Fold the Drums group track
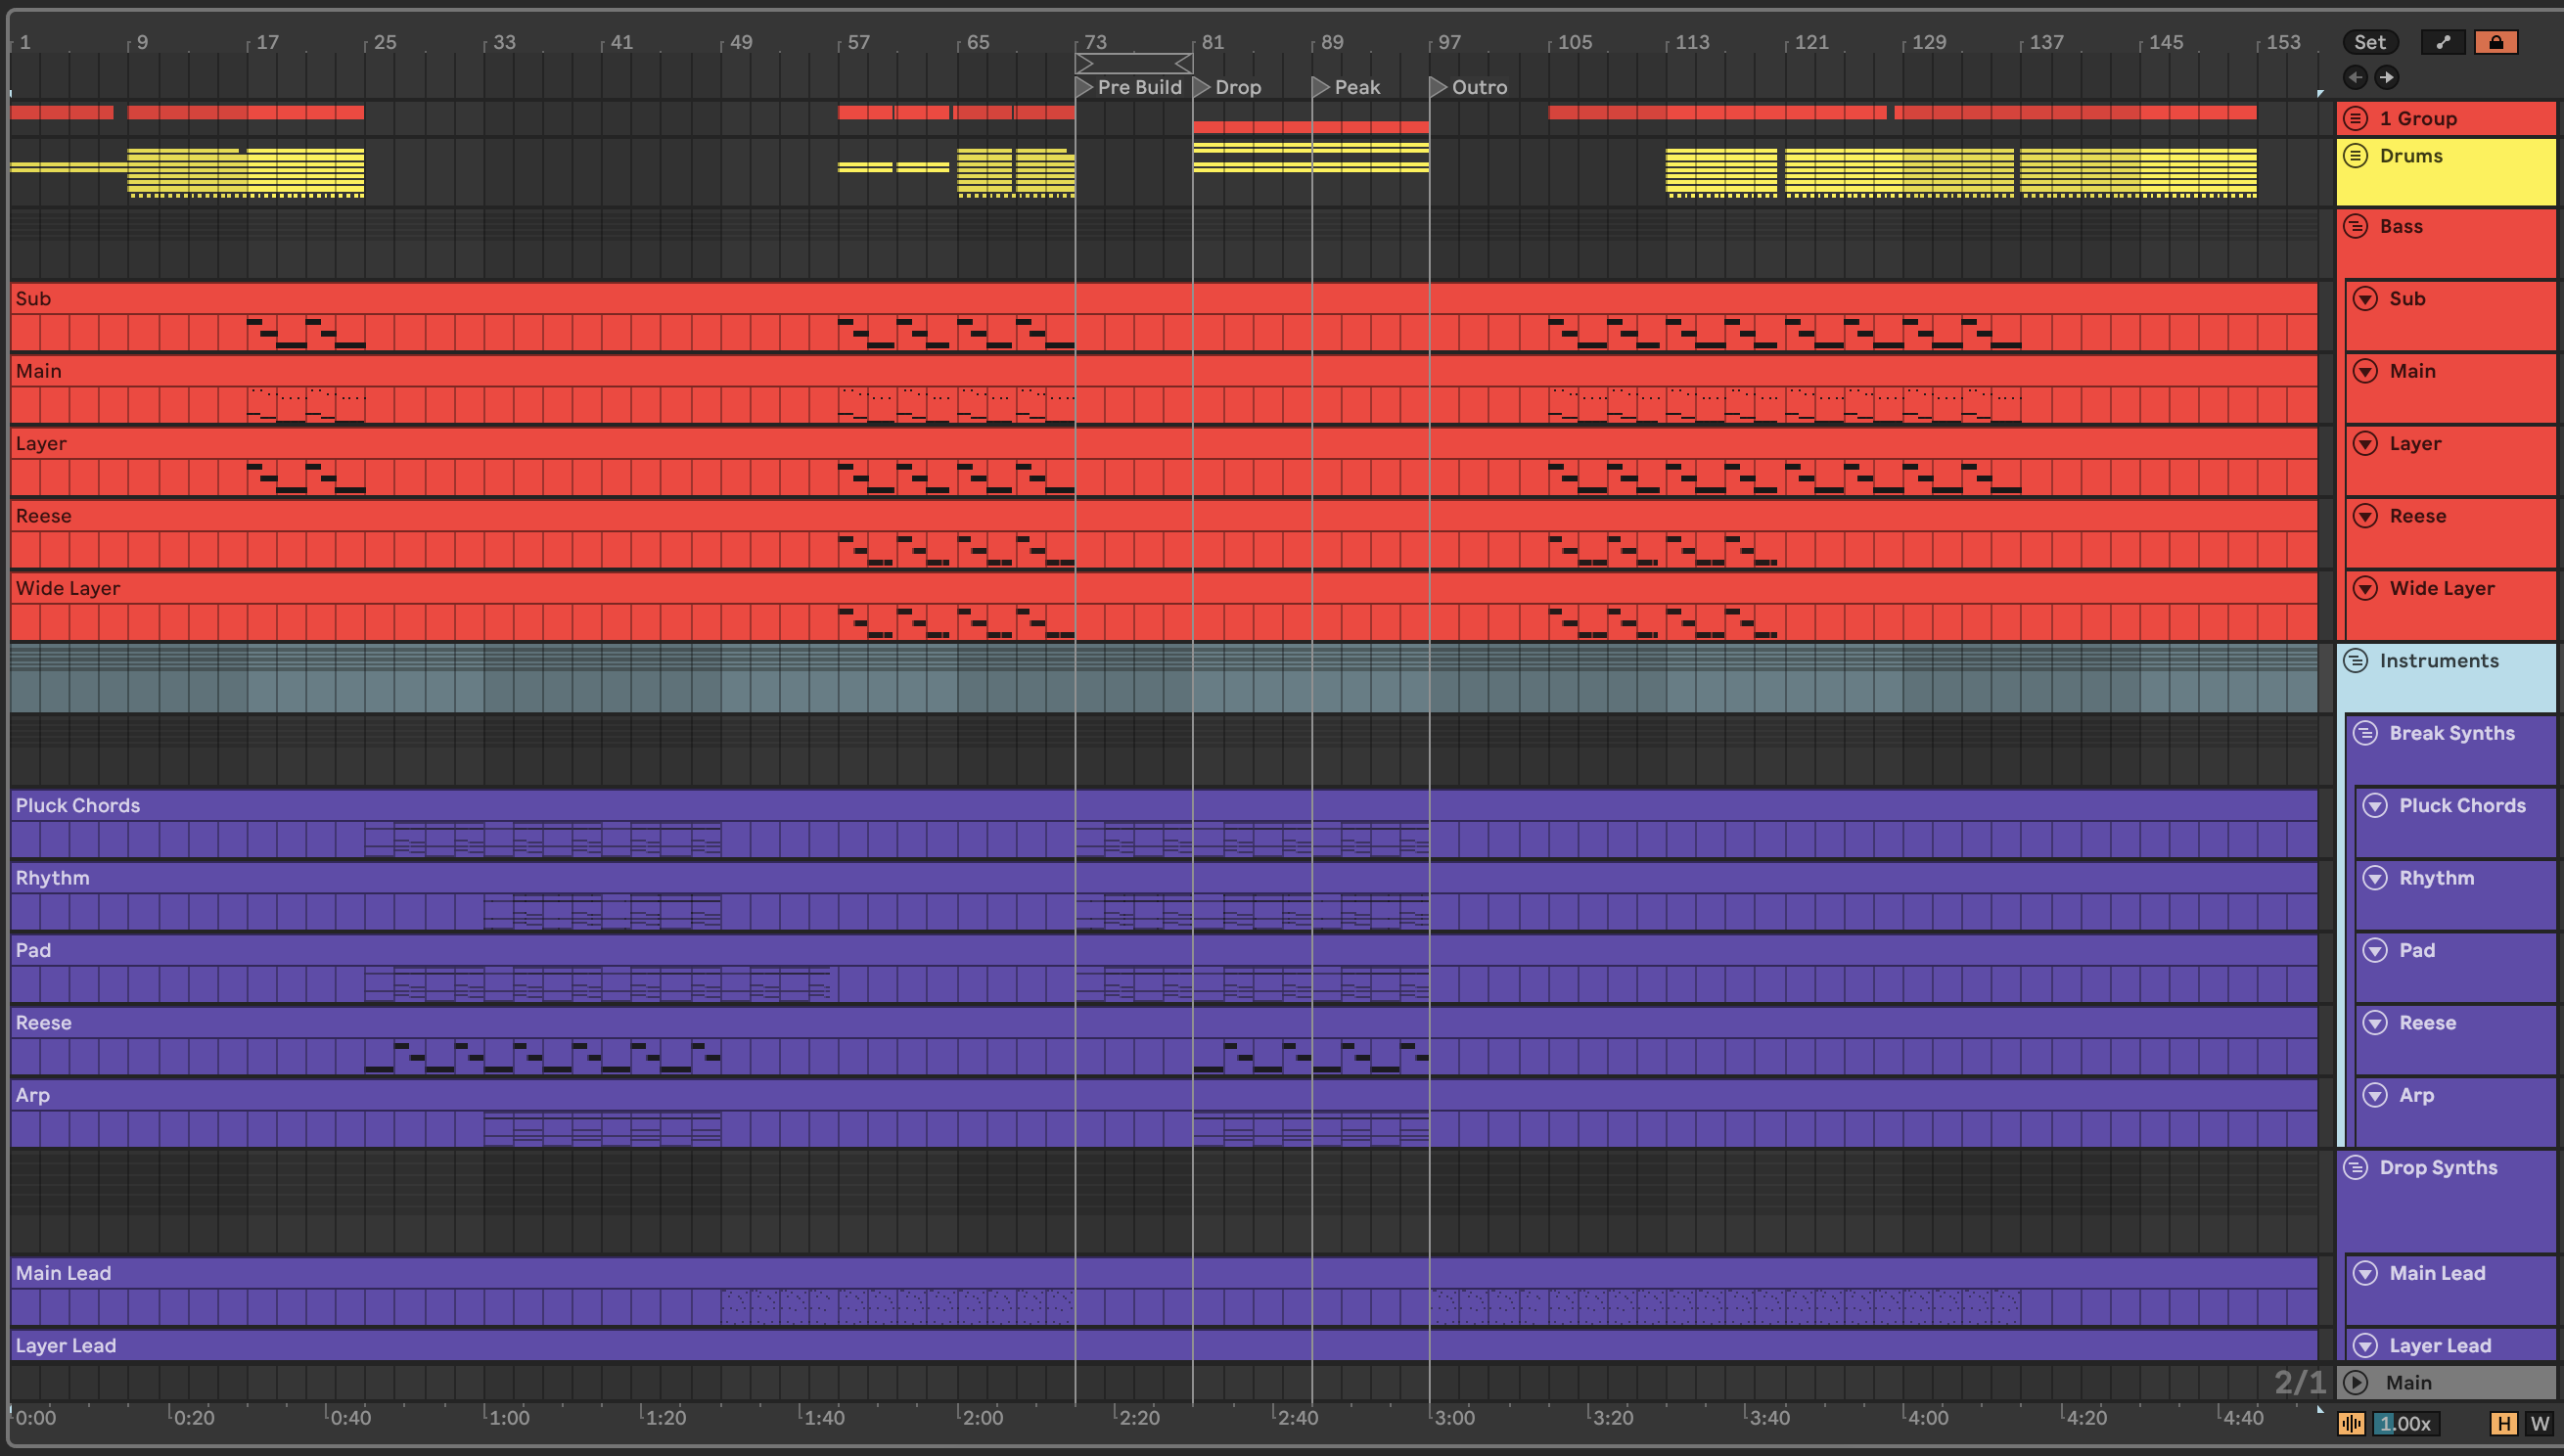 coord(2357,156)
